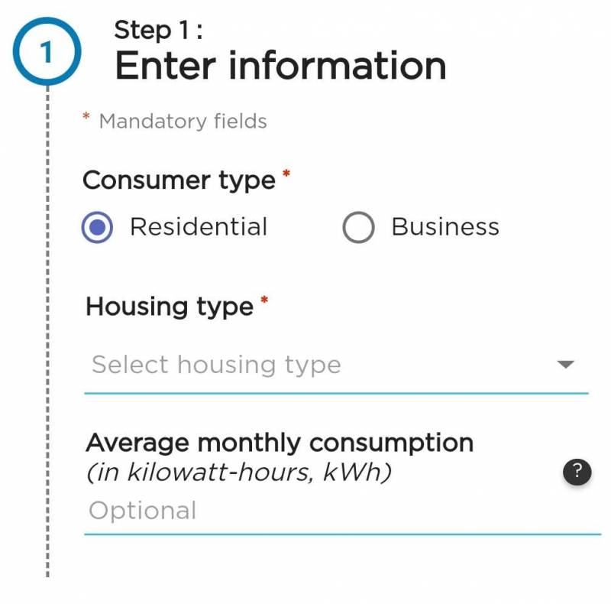Screen dimensions: 611x604
Task: Click the step 1 circle icon
Action: [47, 52]
